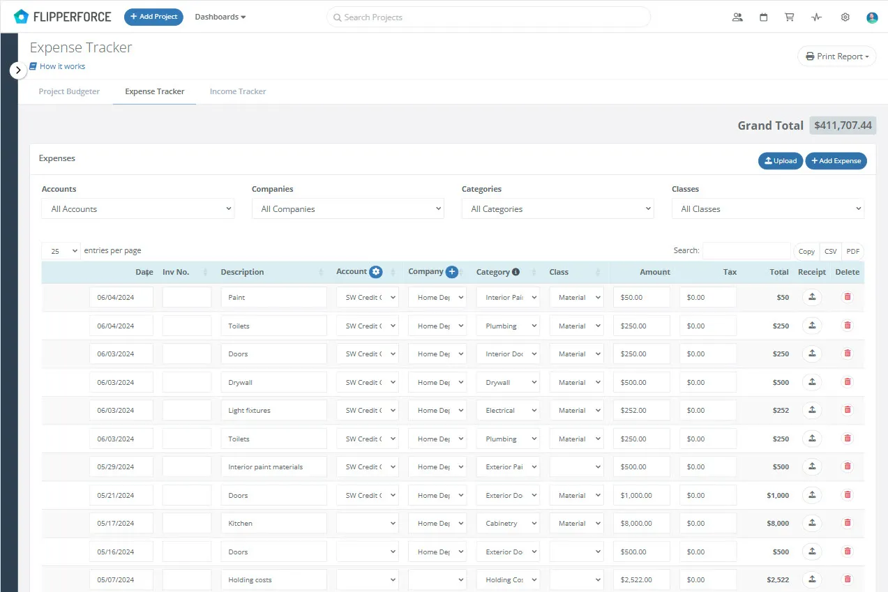Open the All Categories filter dropdown
The image size is (888, 592).
tap(558, 208)
